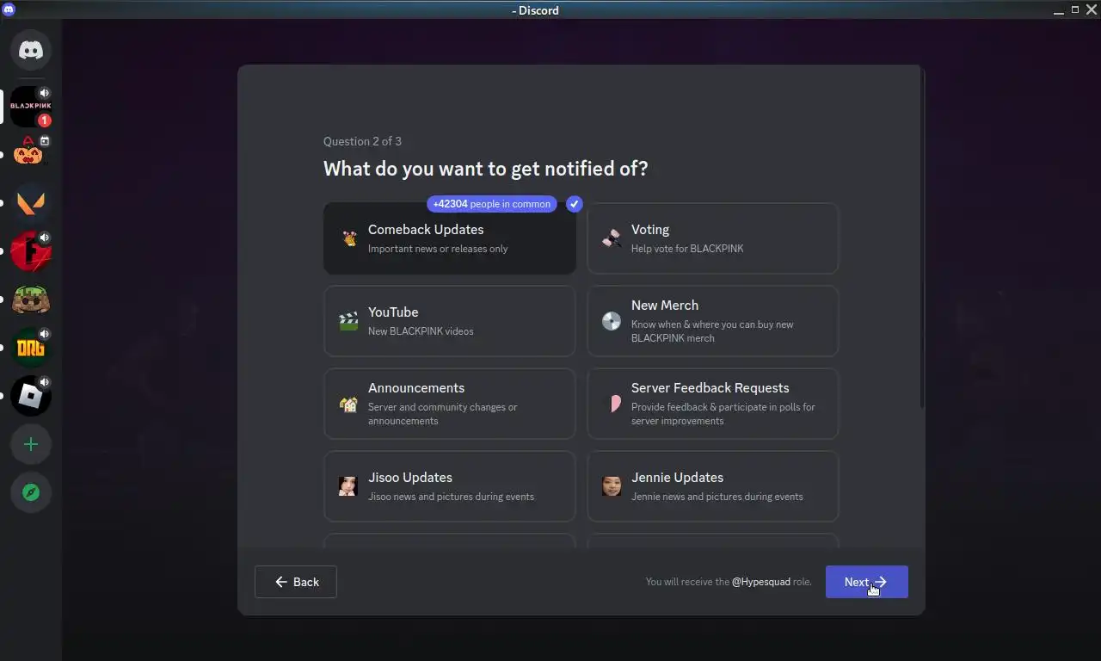
Task: Minimize the Discord window
Action: point(1059,10)
